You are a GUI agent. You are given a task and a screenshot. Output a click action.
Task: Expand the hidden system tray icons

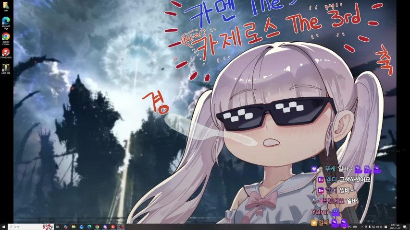click(x=362, y=227)
